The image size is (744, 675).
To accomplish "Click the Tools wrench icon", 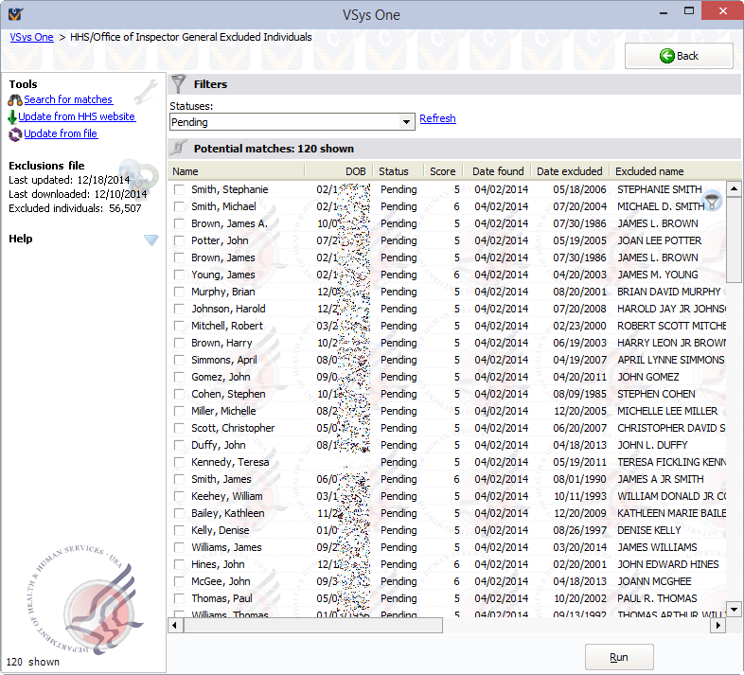I will 145,91.
